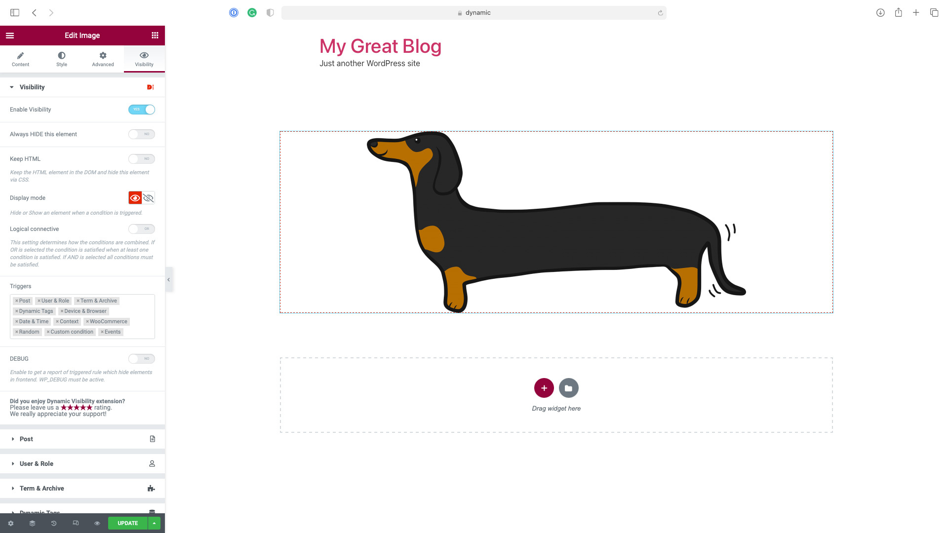Viewport: 948px width, 533px height.
Task: Click the Add widget plus button on canvas
Action: tap(544, 388)
